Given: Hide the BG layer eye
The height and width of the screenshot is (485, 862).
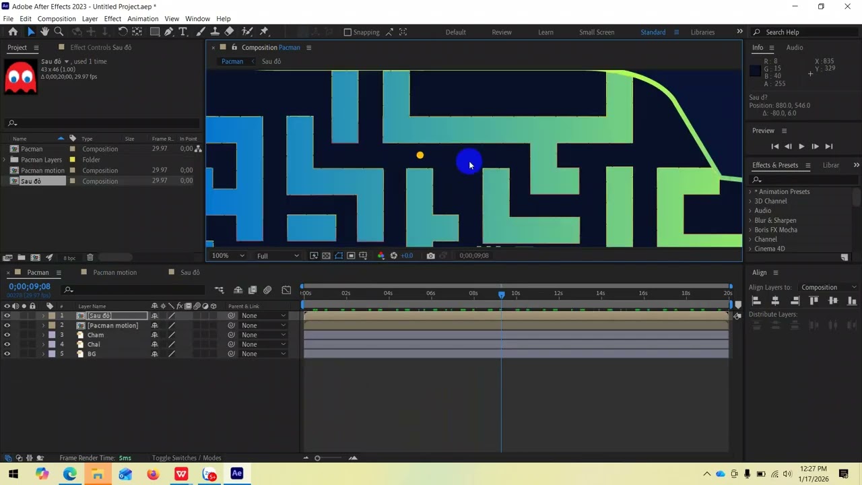Looking at the screenshot, I should [7, 354].
